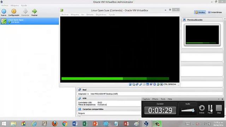Pause the screen recording
226x127 pixels.
210,109
